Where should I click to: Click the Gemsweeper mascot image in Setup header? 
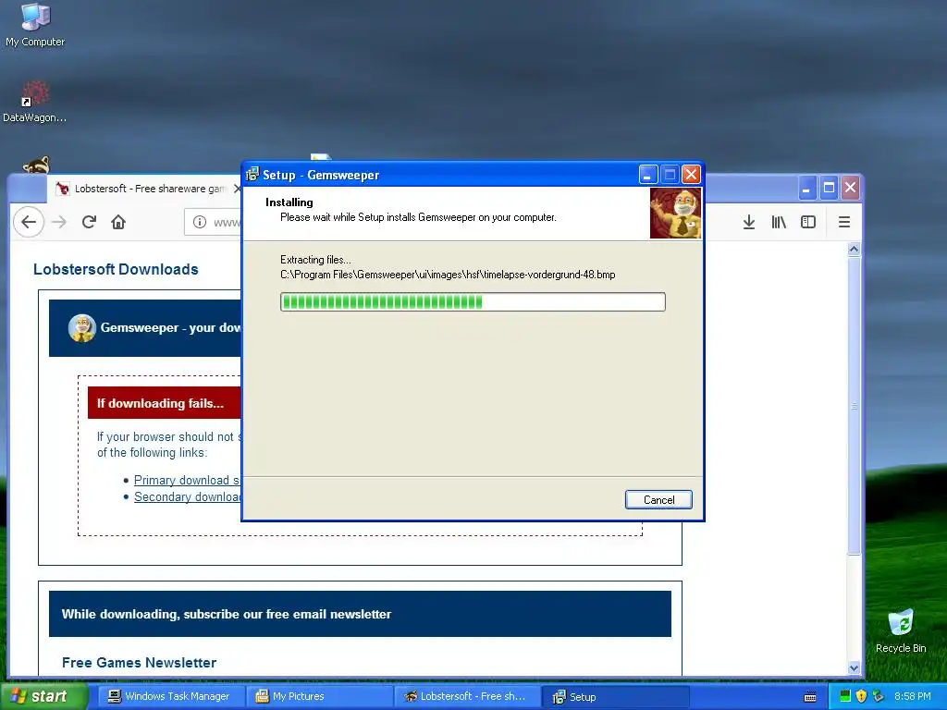coord(675,213)
